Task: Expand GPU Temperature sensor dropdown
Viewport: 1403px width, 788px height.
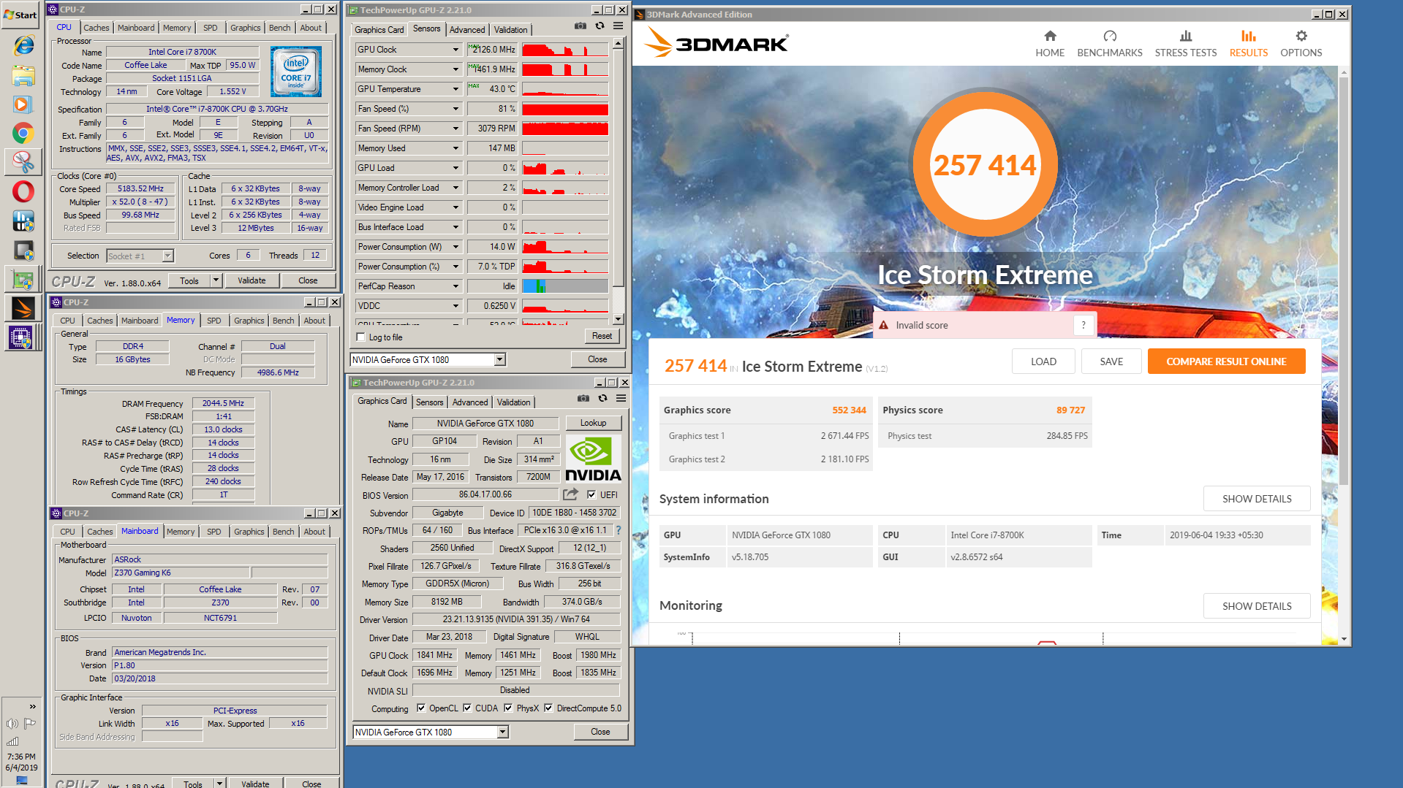Action: (x=455, y=89)
